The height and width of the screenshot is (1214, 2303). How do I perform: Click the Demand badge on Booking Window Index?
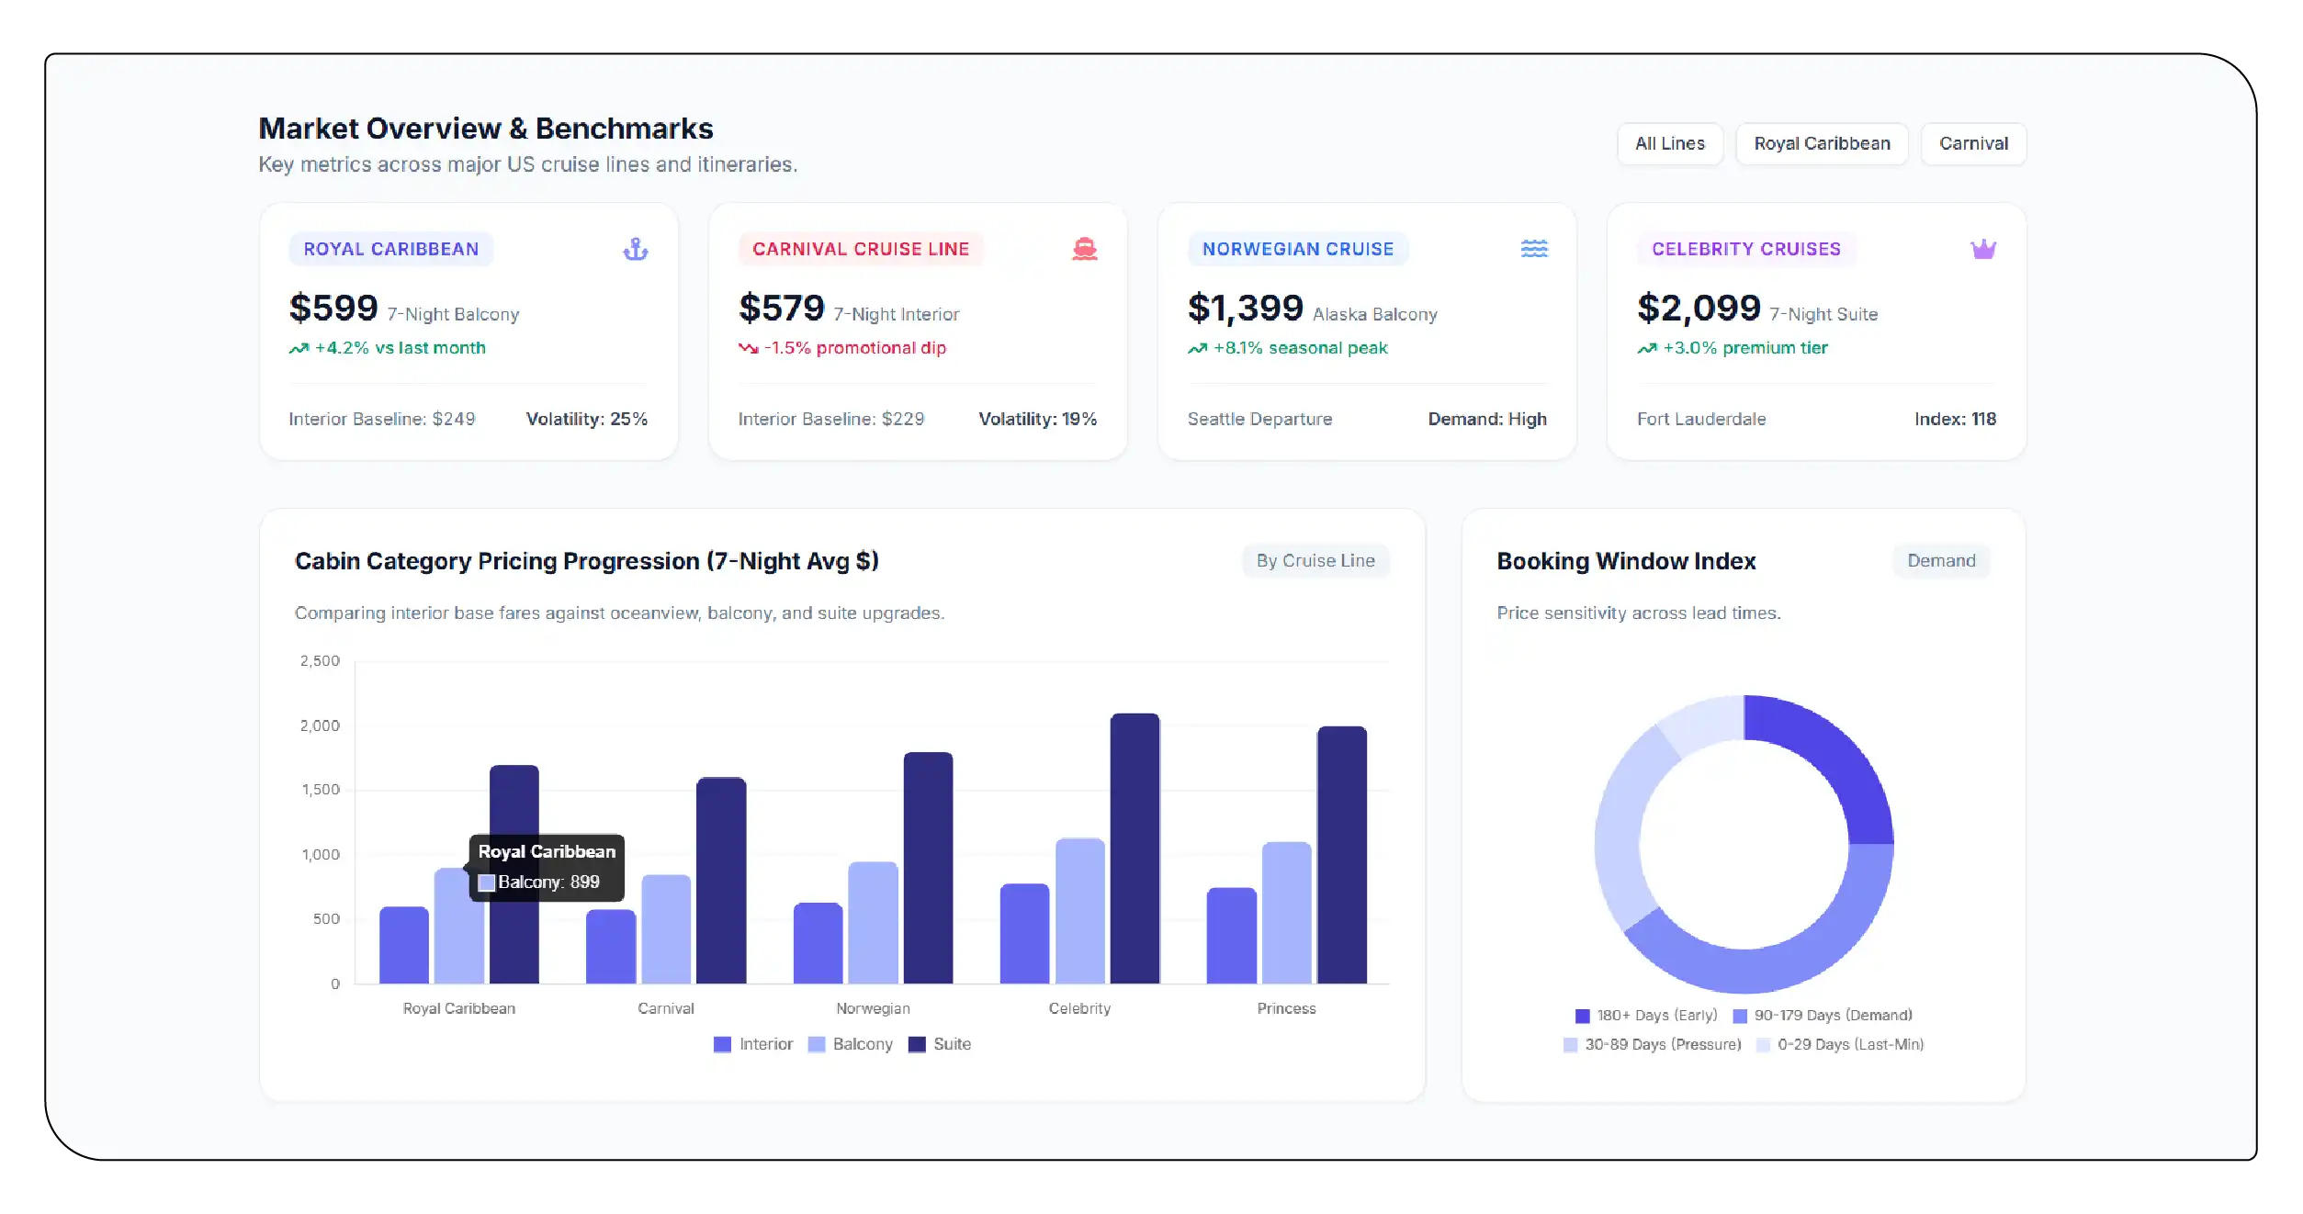coord(1941,561)
